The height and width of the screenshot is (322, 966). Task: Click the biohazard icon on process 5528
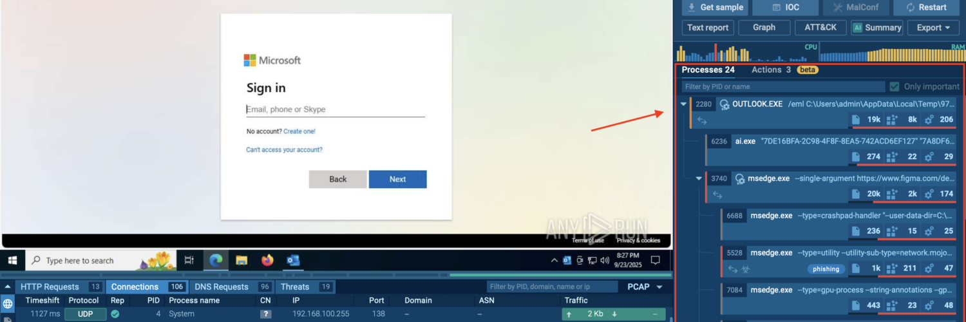click(x=746, y=269)
